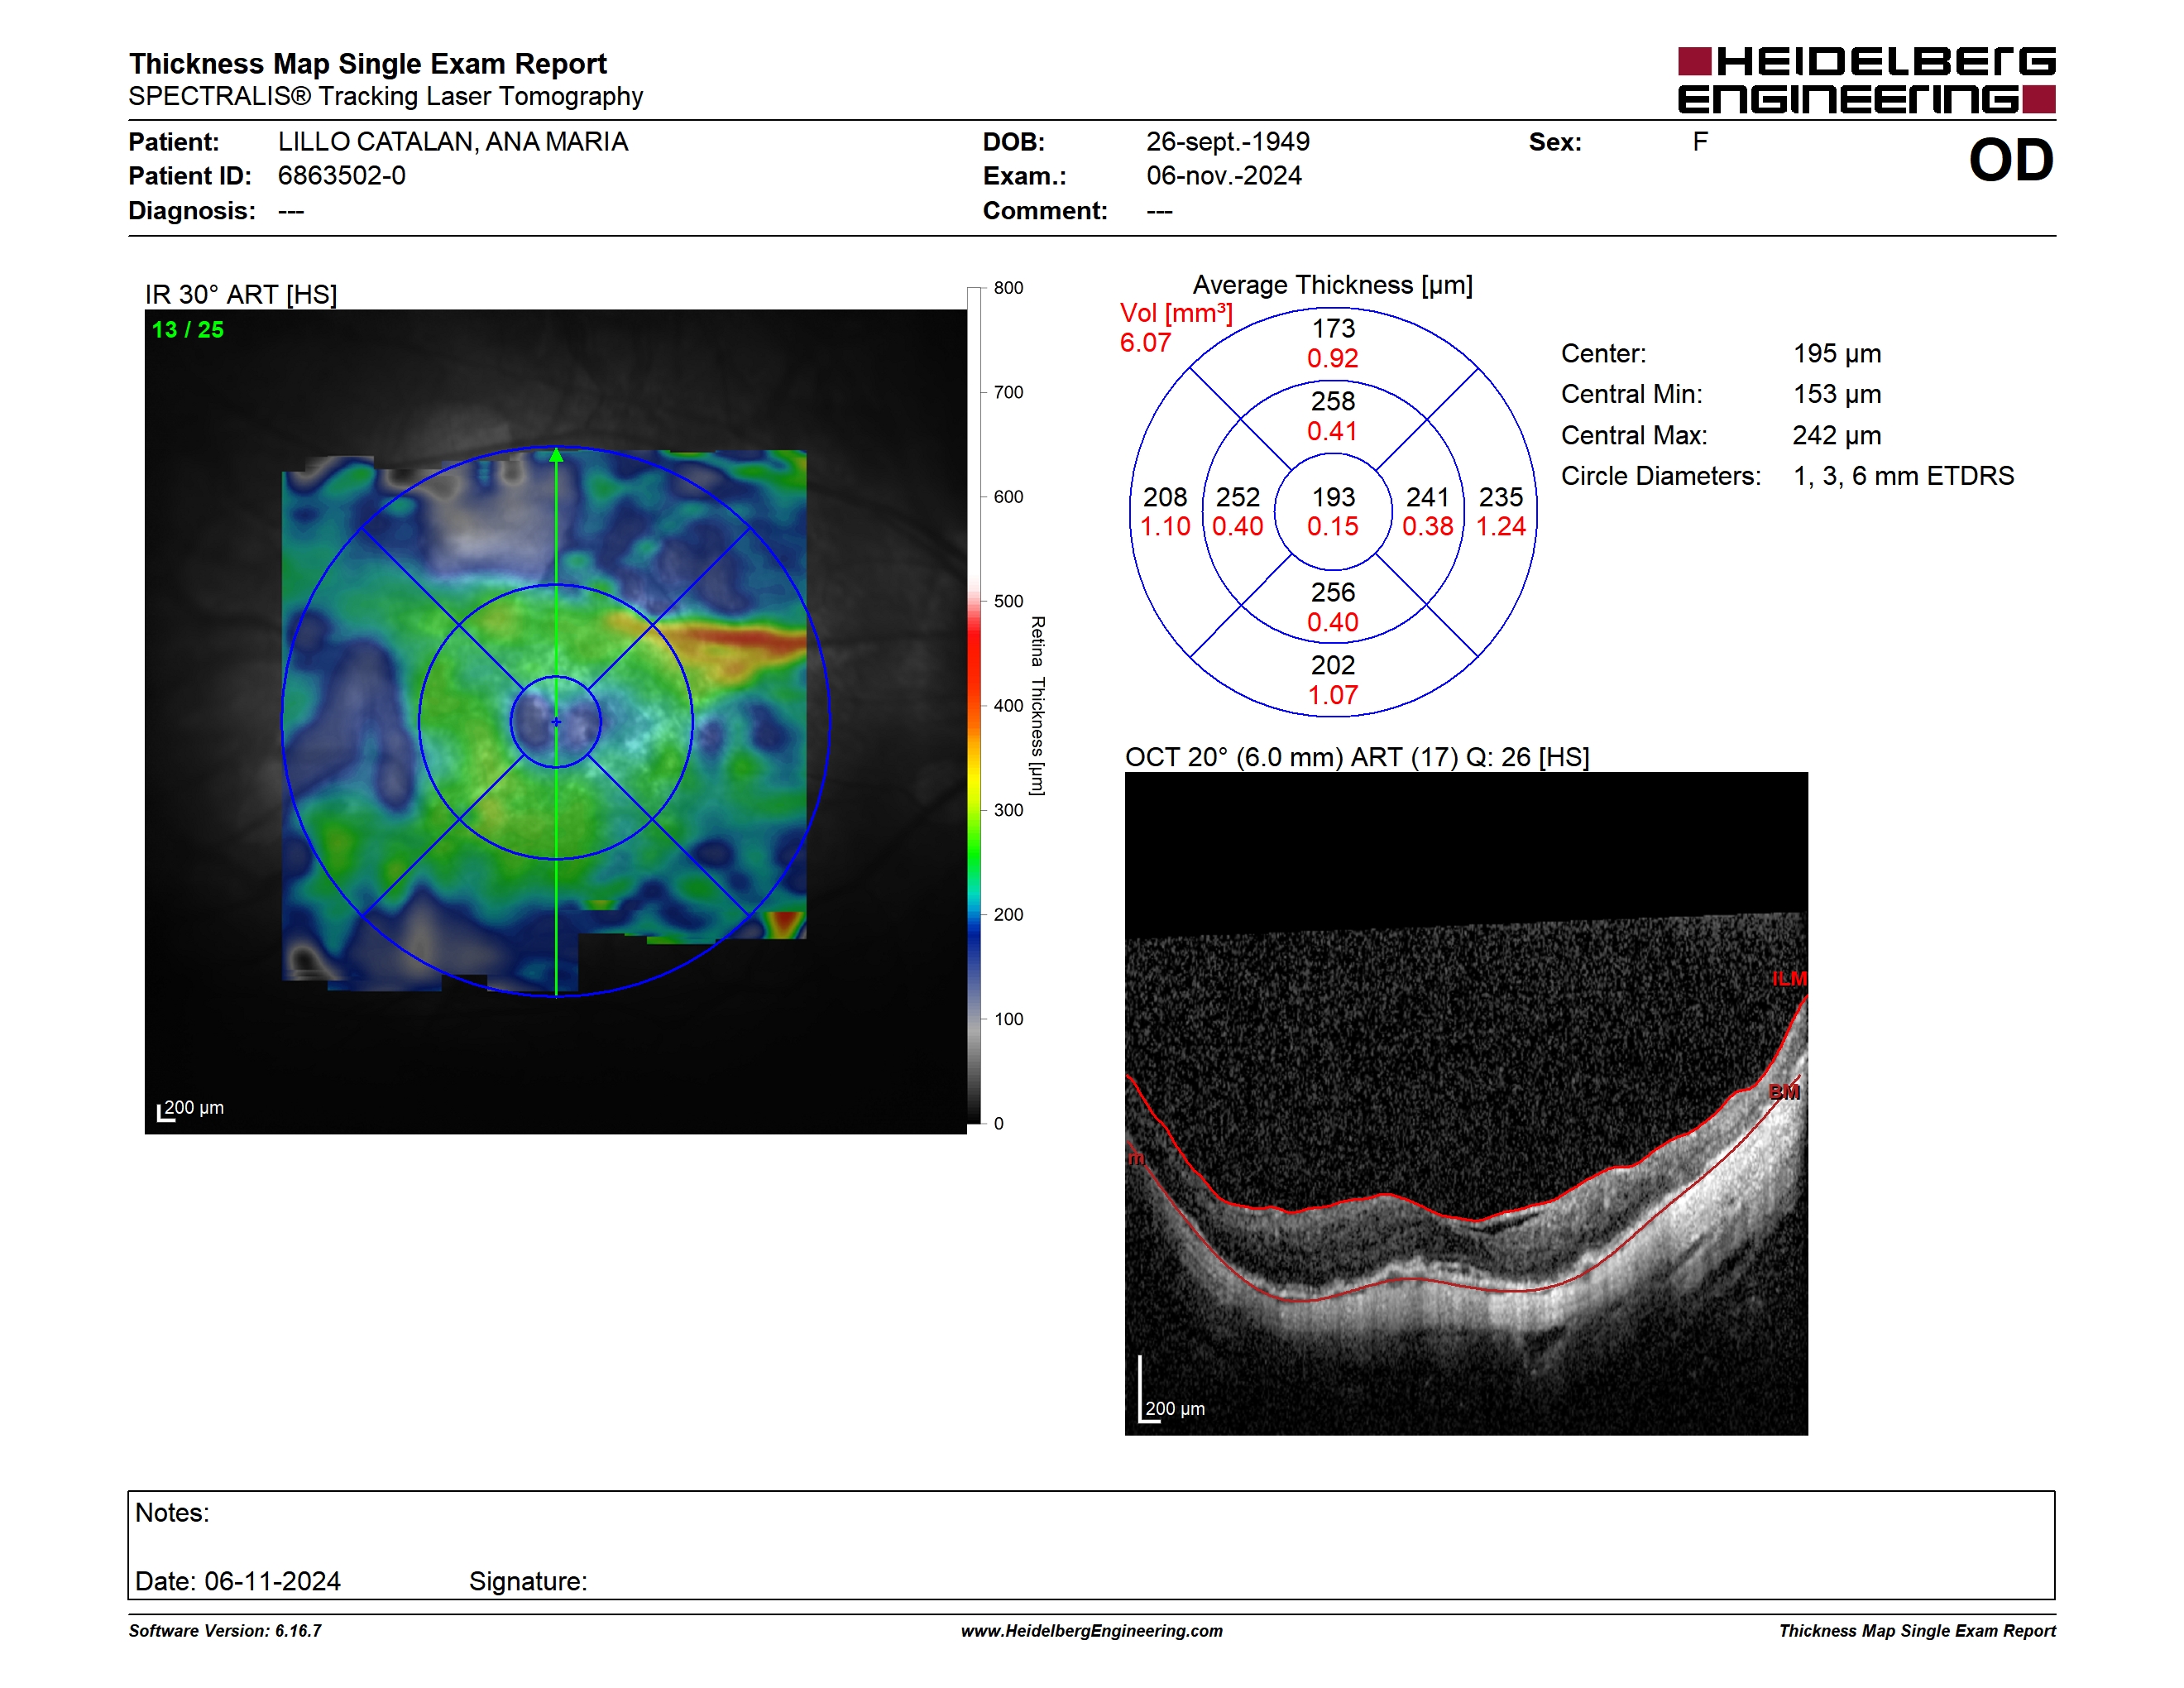Open www.HeidelbergEngineering.com link
The height and width of the screenshot is (1688, 2184).
click(x=1092, y=1631)
